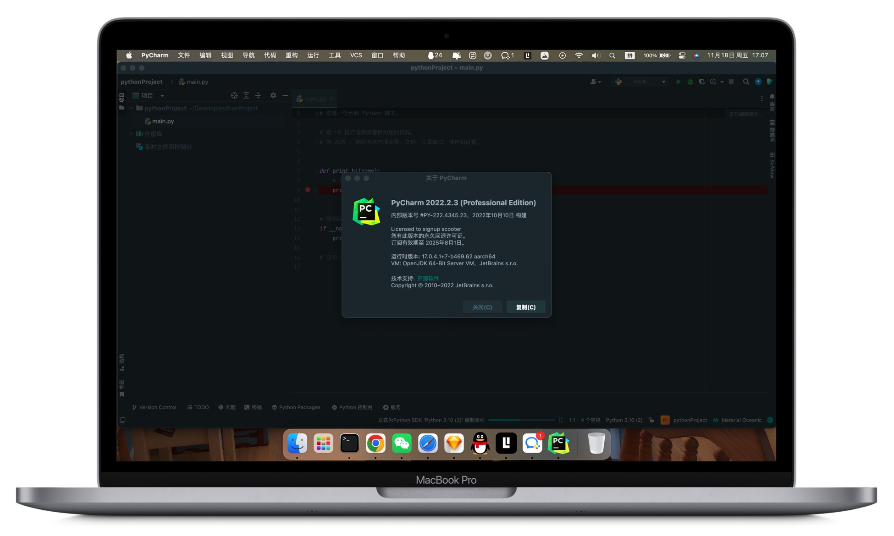Viewport: 894px width, 536px height.
Task: Open Search Everywhere magnifier in PyCharm toolbar
Action: point(746,82)
